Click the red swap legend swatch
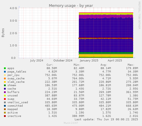The height and width of the screenshot is (126, 142). [x=5, y=99]
